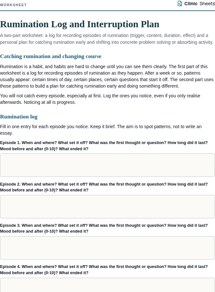The height and width of the screenshot is (292, 215).
Task: Click the Episode 2 question label
Action: tap(104, 187)
